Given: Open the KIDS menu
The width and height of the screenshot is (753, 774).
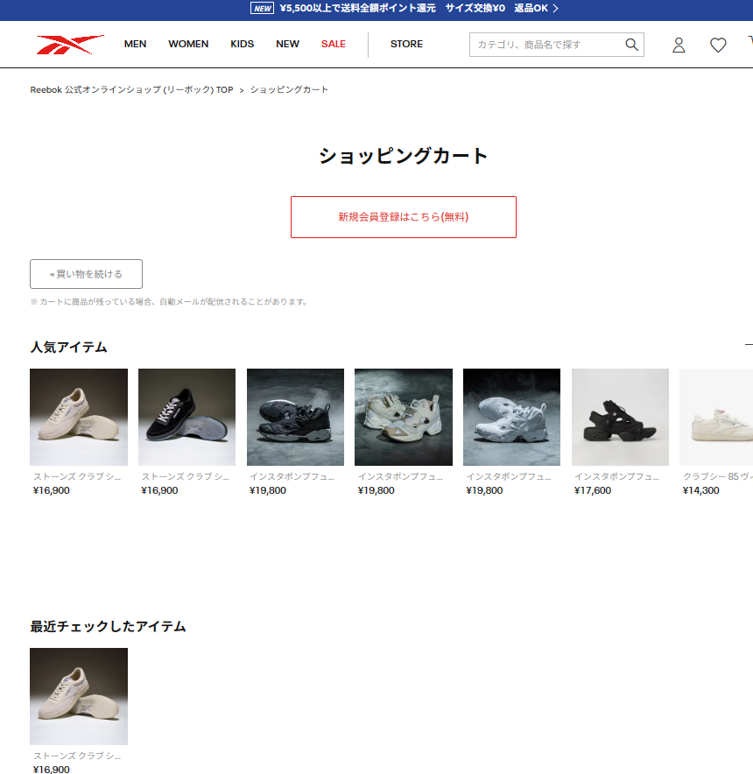Looking at the screenshot, I should pos(243,44).
